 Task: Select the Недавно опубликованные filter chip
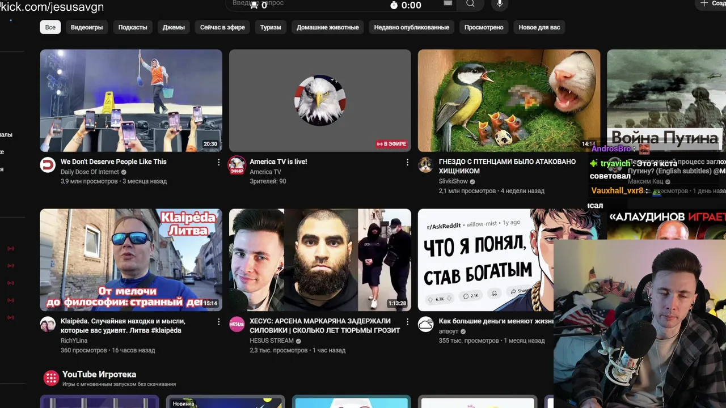(x=412, y=27)
